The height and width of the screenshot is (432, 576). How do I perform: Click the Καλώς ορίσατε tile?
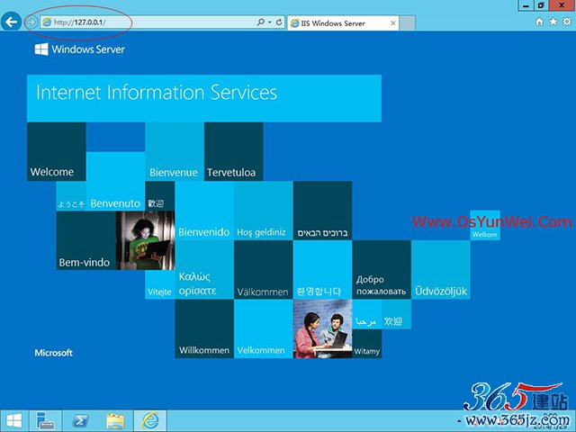point(204,270)
